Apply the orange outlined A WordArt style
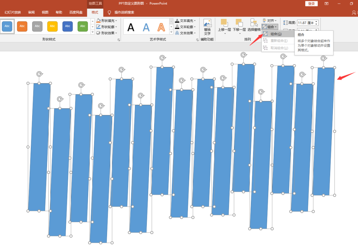 [161, 27]
